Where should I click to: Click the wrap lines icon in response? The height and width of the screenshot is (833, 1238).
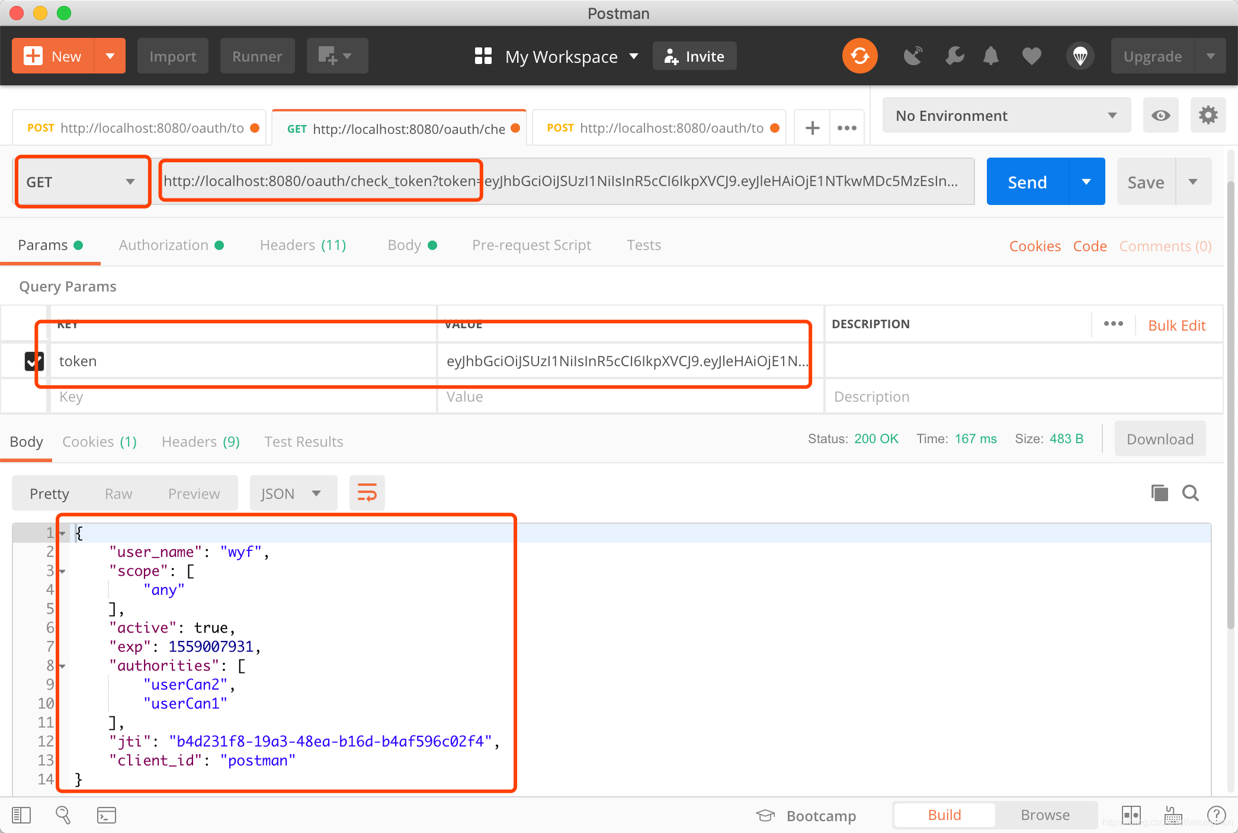(x=367, y=493)
